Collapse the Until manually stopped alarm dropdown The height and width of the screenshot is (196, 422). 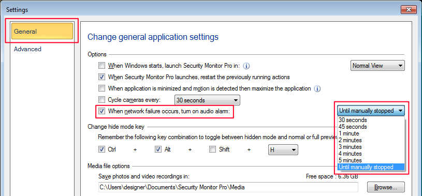371,111
